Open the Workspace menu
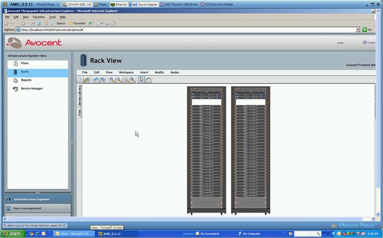This screenshot has width=383, height=238. coord(126,72)
